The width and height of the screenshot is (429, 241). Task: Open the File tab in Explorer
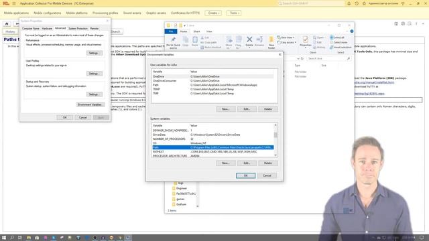[x=171, y=31]
